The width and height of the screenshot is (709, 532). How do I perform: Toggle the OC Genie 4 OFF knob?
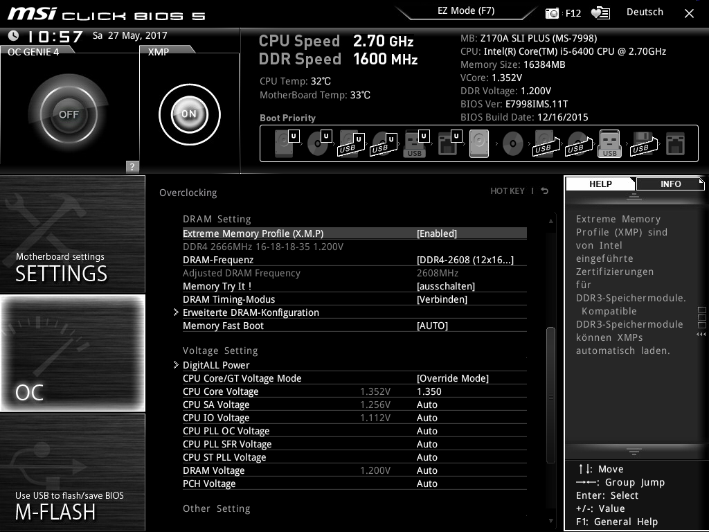pyautogui.click(x=69, y=114)
